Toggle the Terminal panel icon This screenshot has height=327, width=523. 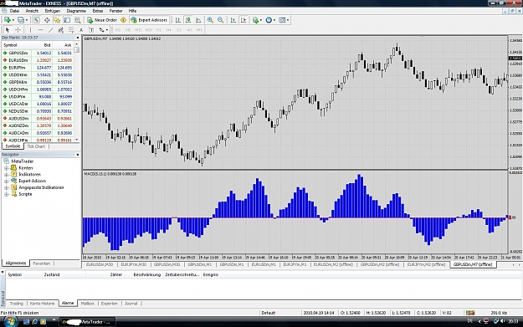click(x=67, y=20)
